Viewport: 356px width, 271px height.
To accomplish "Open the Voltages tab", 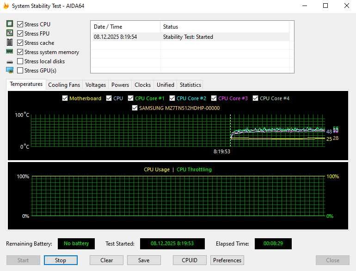I will tap(96, 85).
